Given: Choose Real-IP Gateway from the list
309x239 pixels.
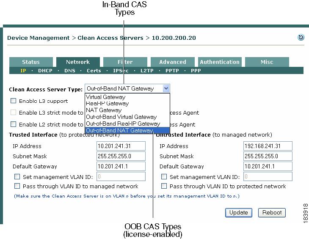Looking at the screenshot, I should click(x=127, y=104).
